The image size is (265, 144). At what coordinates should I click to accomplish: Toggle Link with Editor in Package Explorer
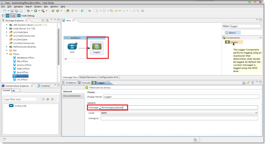47,20
